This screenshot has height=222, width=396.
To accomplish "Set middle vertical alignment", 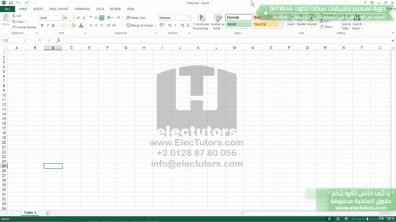I will pos(97,18).
